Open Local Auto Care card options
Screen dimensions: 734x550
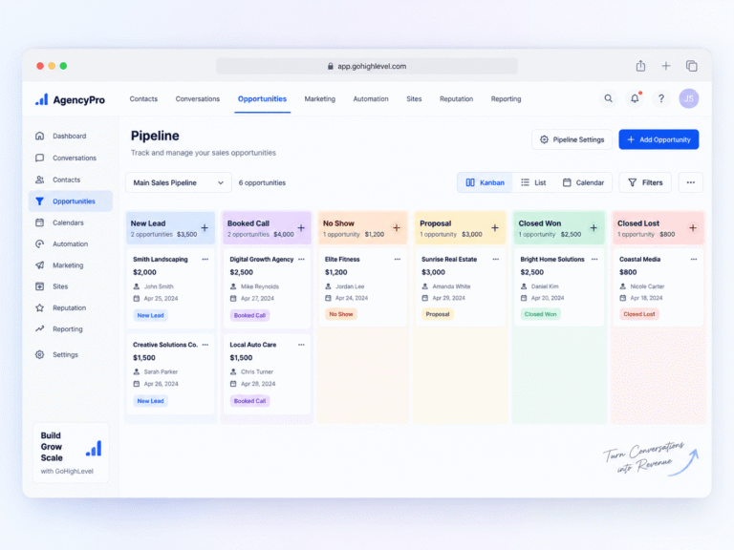301,345
